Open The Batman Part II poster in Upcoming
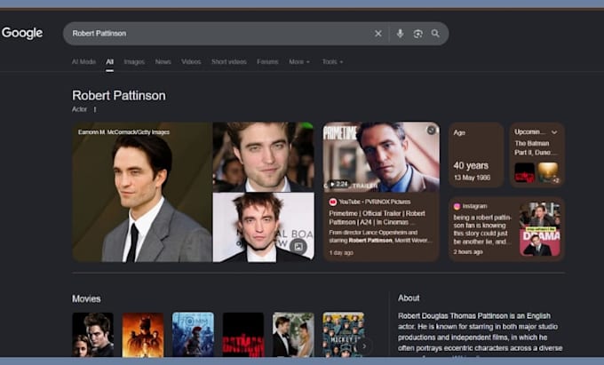Viewport: 604px width, 365px height. [x=525, y=172]
